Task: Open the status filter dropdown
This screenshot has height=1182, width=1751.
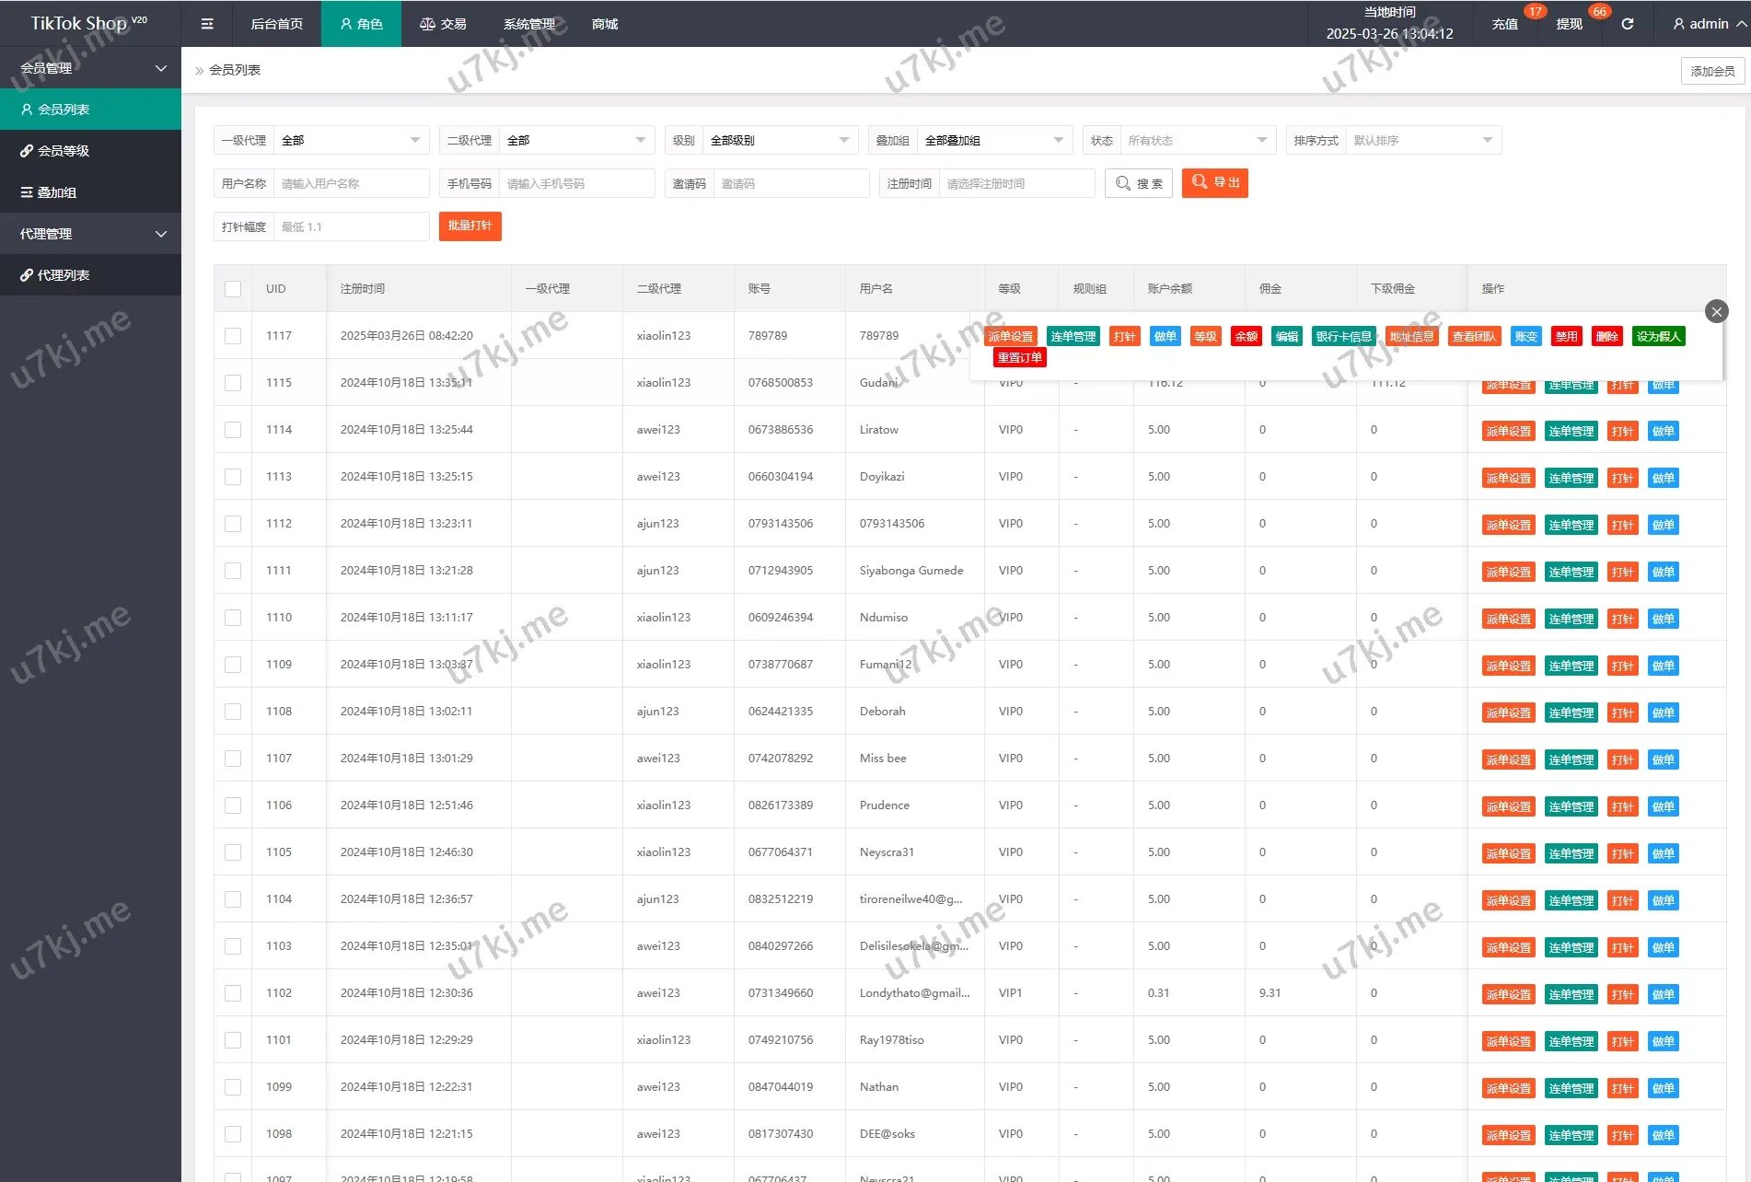Action: [x=1197, y=141]
